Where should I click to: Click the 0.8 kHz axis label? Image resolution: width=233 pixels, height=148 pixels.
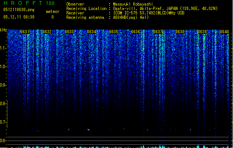point(3,104)
